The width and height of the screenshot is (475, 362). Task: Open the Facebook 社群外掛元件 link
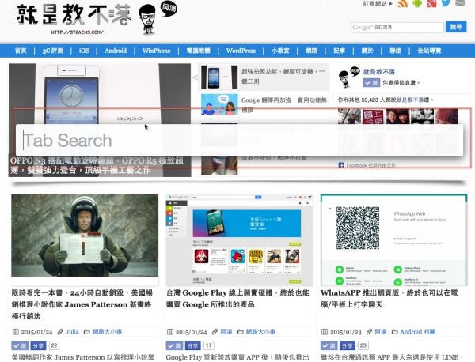coord(370,165)
